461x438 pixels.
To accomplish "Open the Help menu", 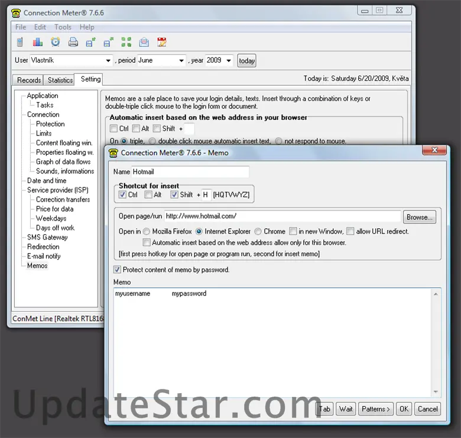I will pos(87,27).
